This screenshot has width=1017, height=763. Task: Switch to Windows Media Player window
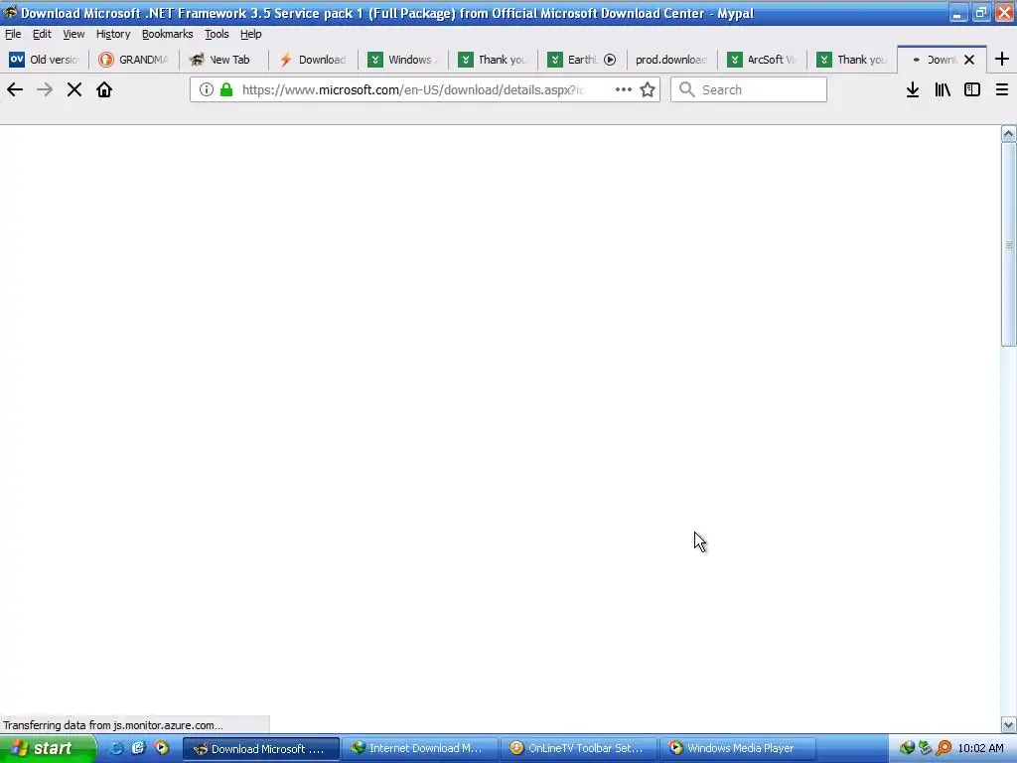[x=738, y=749]
